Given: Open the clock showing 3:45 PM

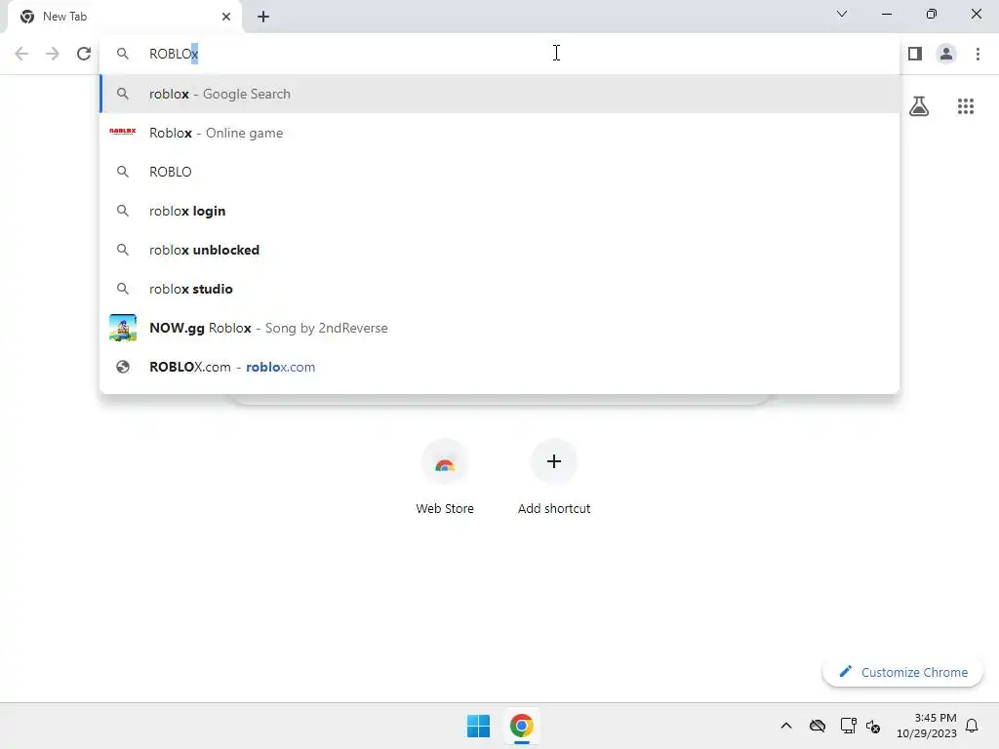Looking at the screenshot, I should point(927,726).
